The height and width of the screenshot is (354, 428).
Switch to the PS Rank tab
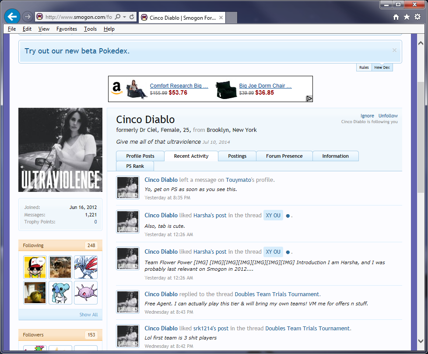(x=135, y=166)
